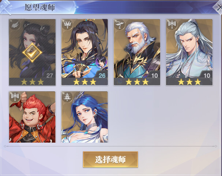
Task: Click the three-star rating under the bearded elder
Action: (137, 82)
